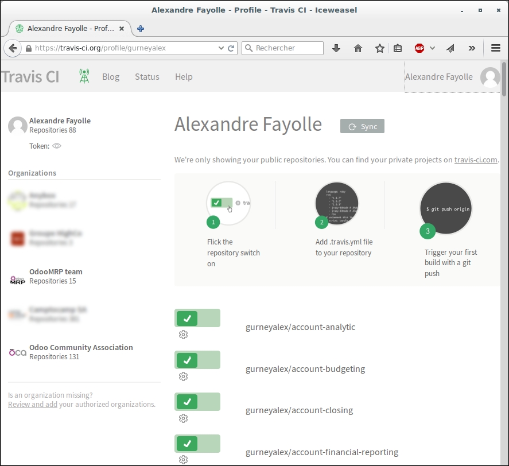Open the browser hamburger menu

(x=494, y=48)
